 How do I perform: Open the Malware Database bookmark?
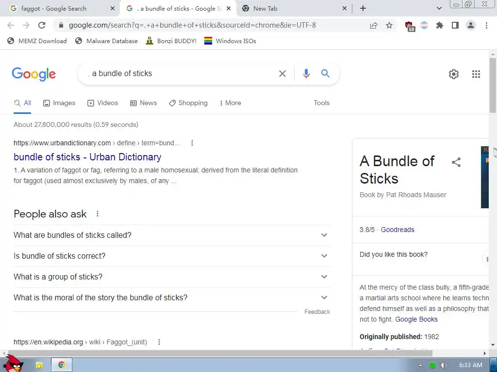pyautogui.click(x=106, y=41)
